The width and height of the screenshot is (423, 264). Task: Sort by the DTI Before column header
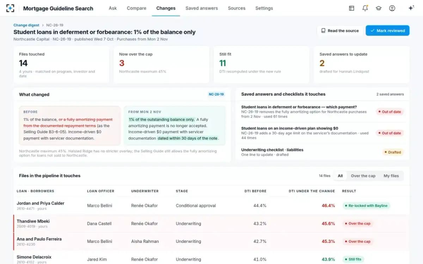coord(256,191)
